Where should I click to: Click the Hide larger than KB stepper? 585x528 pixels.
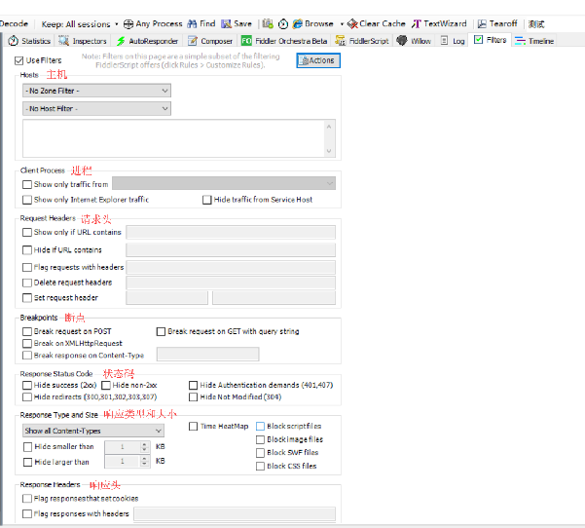coord(144,462)
